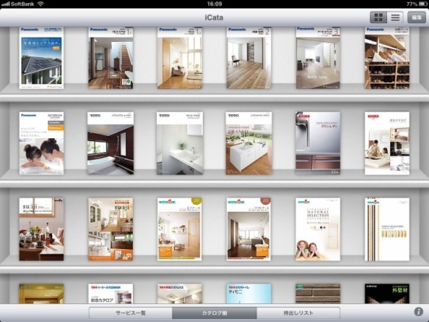Tap the 16:09 clock in status bar
This screenshot has width=429, height=322.
(x=214, y=4)
